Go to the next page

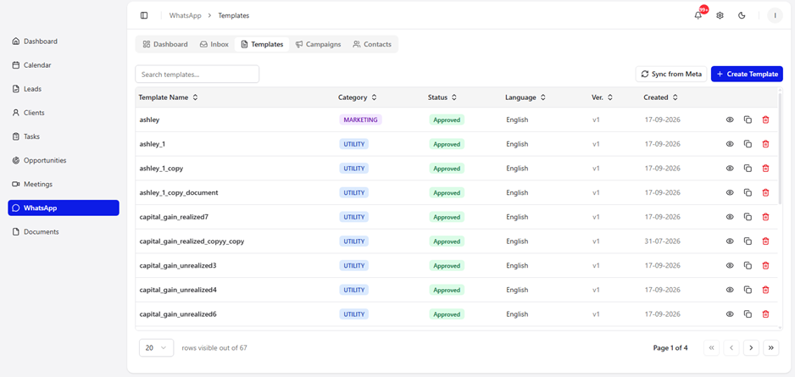click(x=751, y=347)
